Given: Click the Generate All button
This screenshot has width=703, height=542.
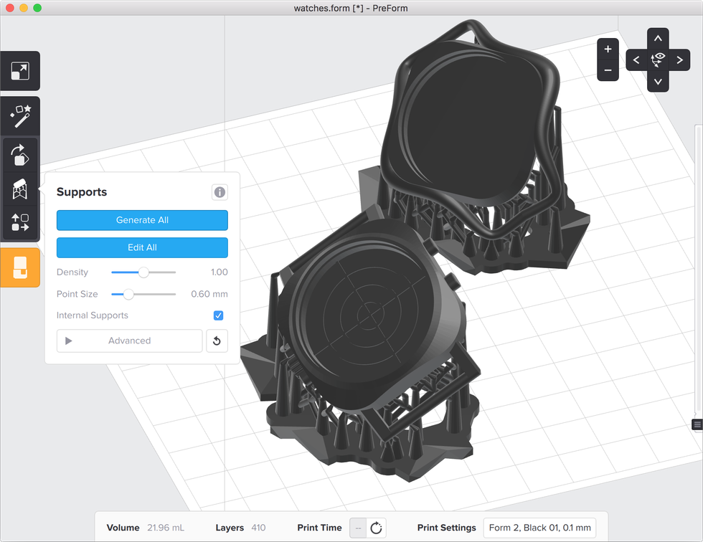Looking at the screenshot, I should 142,220.
